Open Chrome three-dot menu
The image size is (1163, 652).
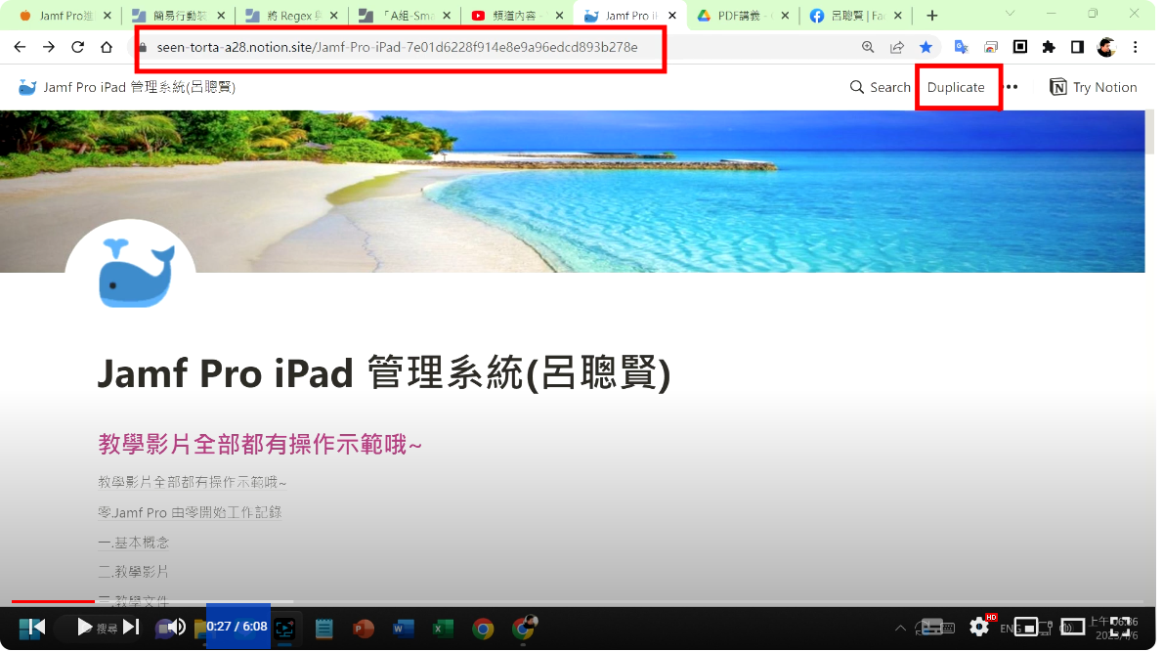coord(1136,48)
